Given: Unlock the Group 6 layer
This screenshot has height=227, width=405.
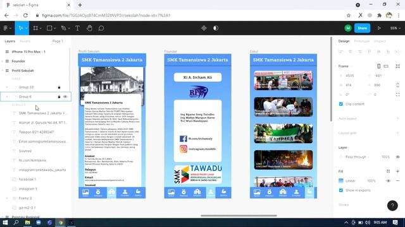Looking at the screenshot, I should coord(59,96).
